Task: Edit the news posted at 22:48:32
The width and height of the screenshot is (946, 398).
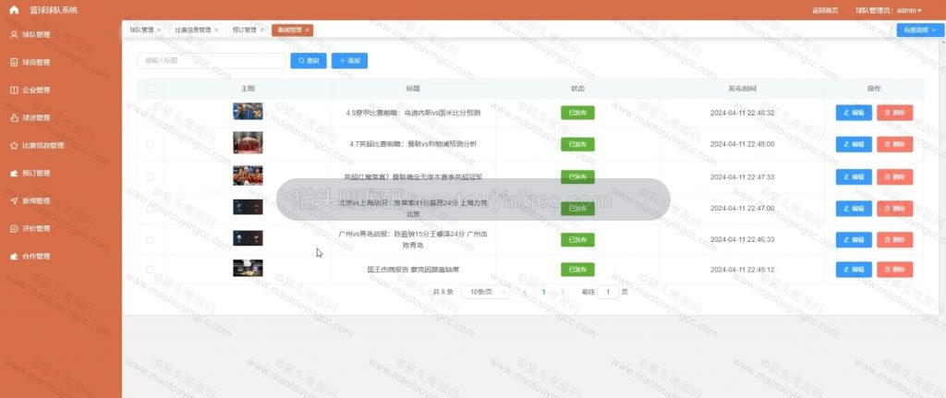Action: click(x=853, y=113)
